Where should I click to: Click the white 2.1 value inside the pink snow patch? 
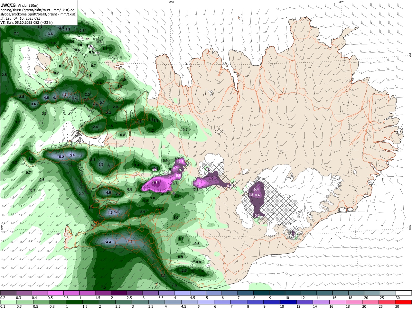coord(155,183)
